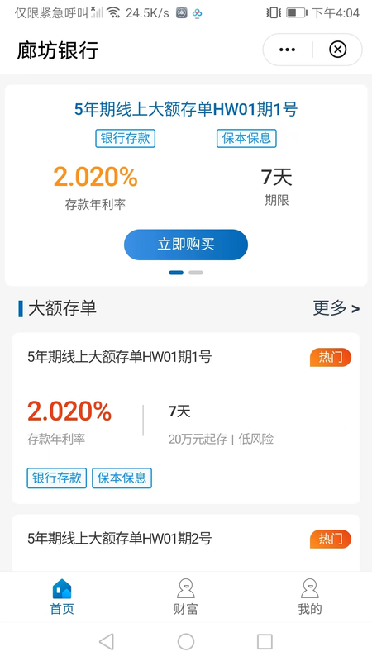372x661 pixels.
Task: Switch to the second banner carousel dot
Action: coord(196,273)
